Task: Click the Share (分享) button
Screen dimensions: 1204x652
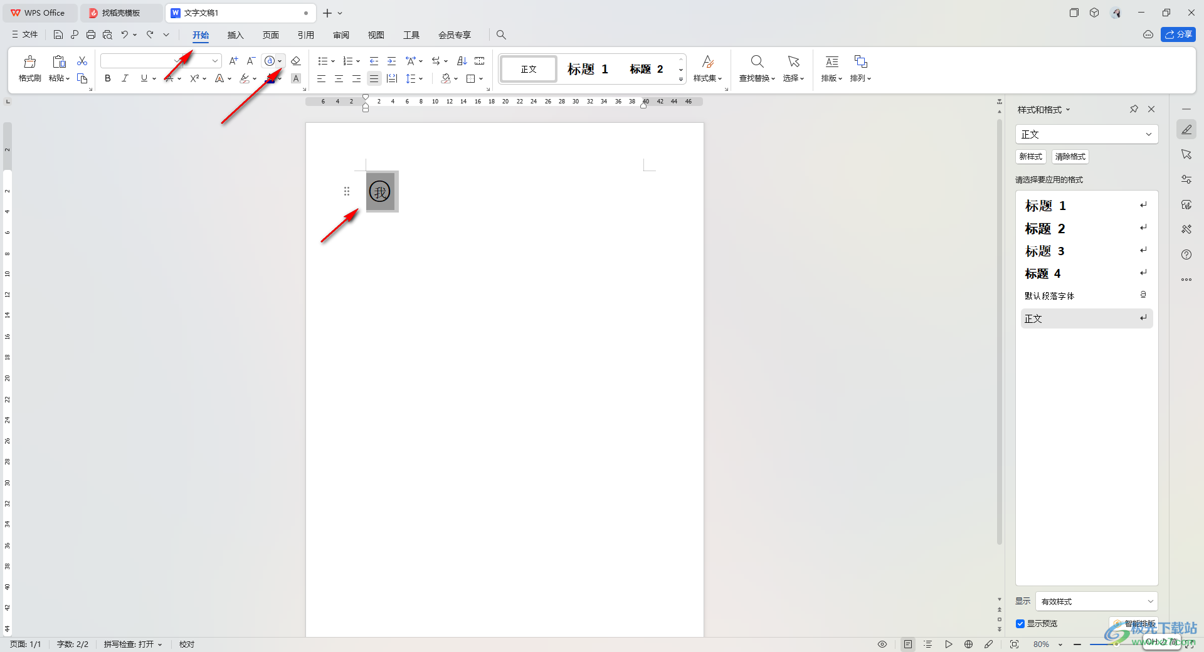Action: click(1178, 34)
